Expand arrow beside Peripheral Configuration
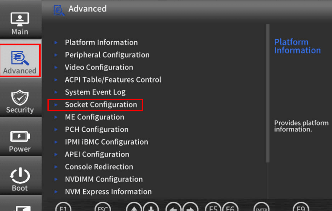This screenshot has height=211, width=332. click(x=56, y=55)
